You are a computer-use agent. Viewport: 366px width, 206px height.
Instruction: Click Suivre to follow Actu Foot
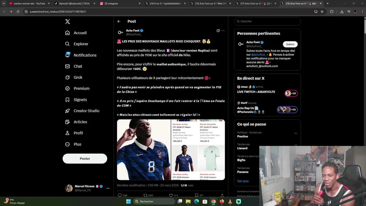click(290, 44)
